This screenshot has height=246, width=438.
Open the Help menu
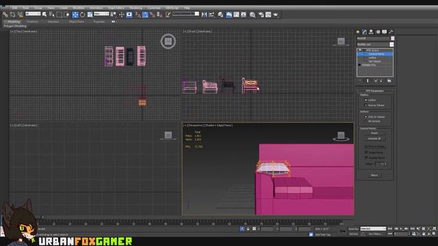187,8
